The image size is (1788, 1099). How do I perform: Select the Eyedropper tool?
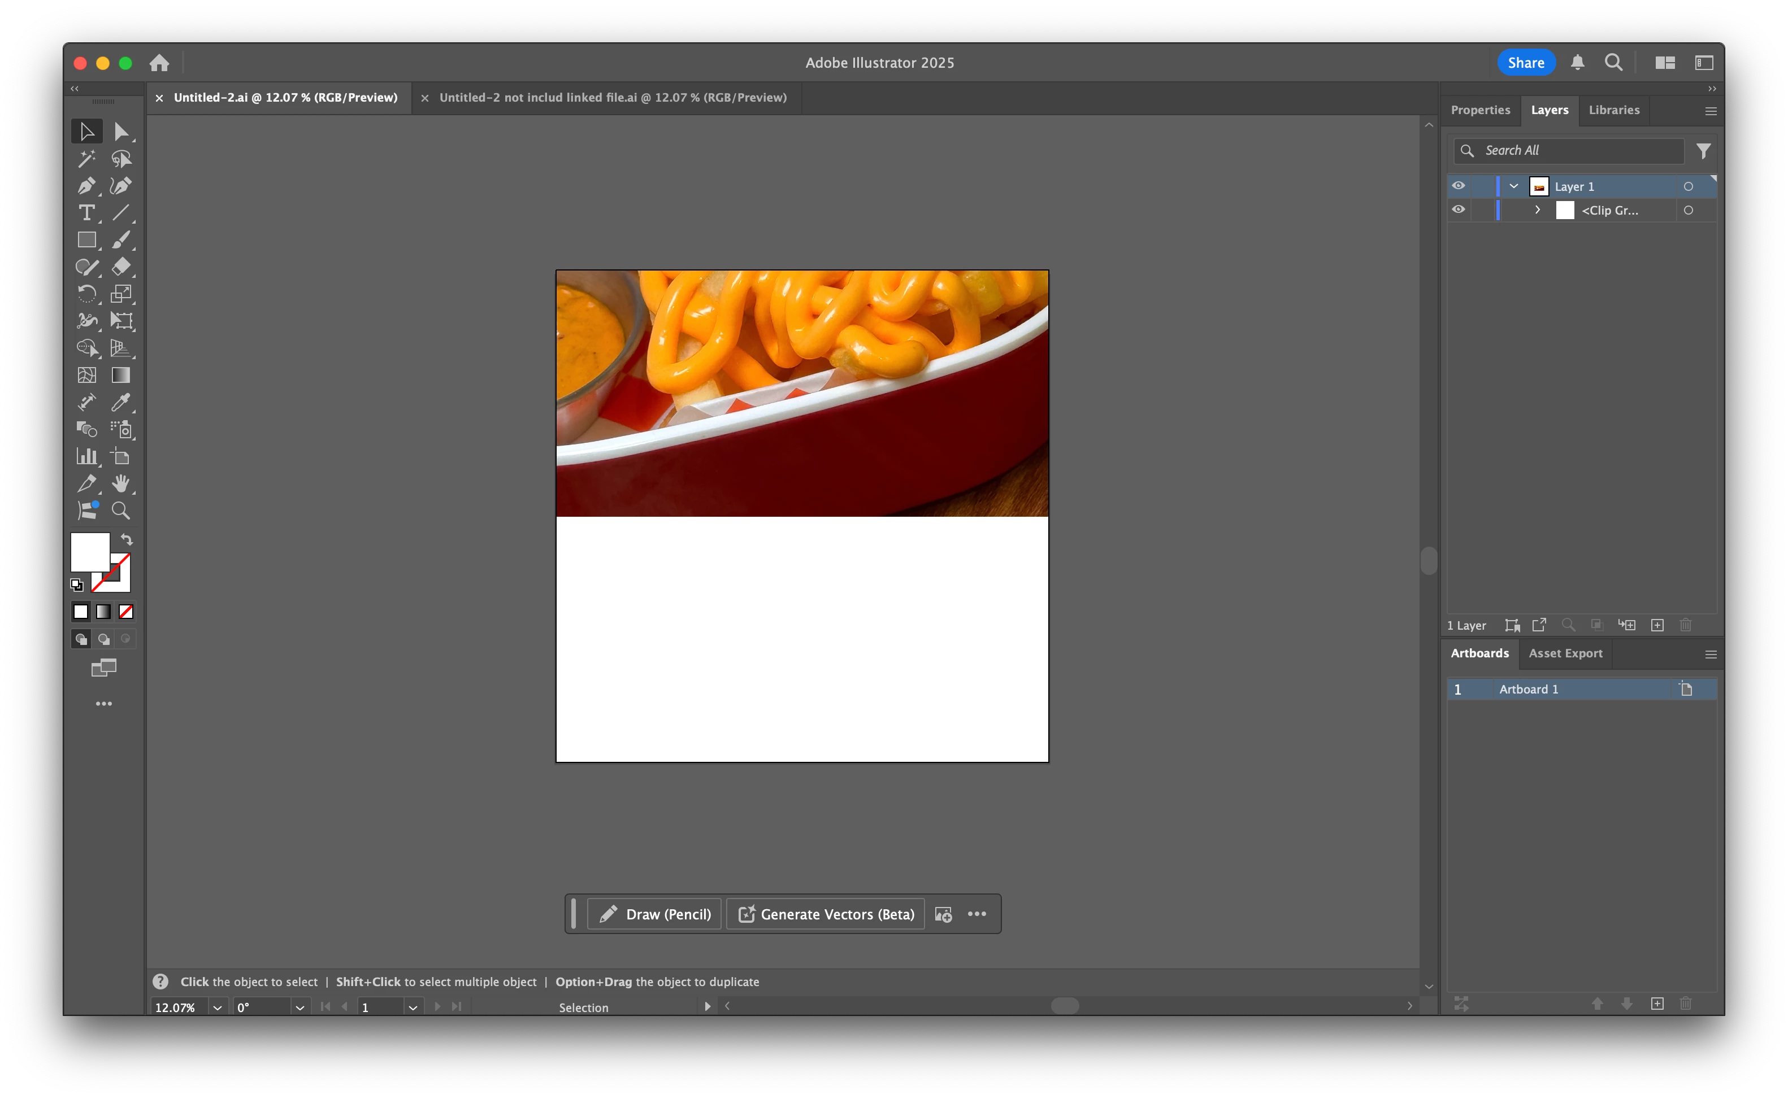coord(121,402)
